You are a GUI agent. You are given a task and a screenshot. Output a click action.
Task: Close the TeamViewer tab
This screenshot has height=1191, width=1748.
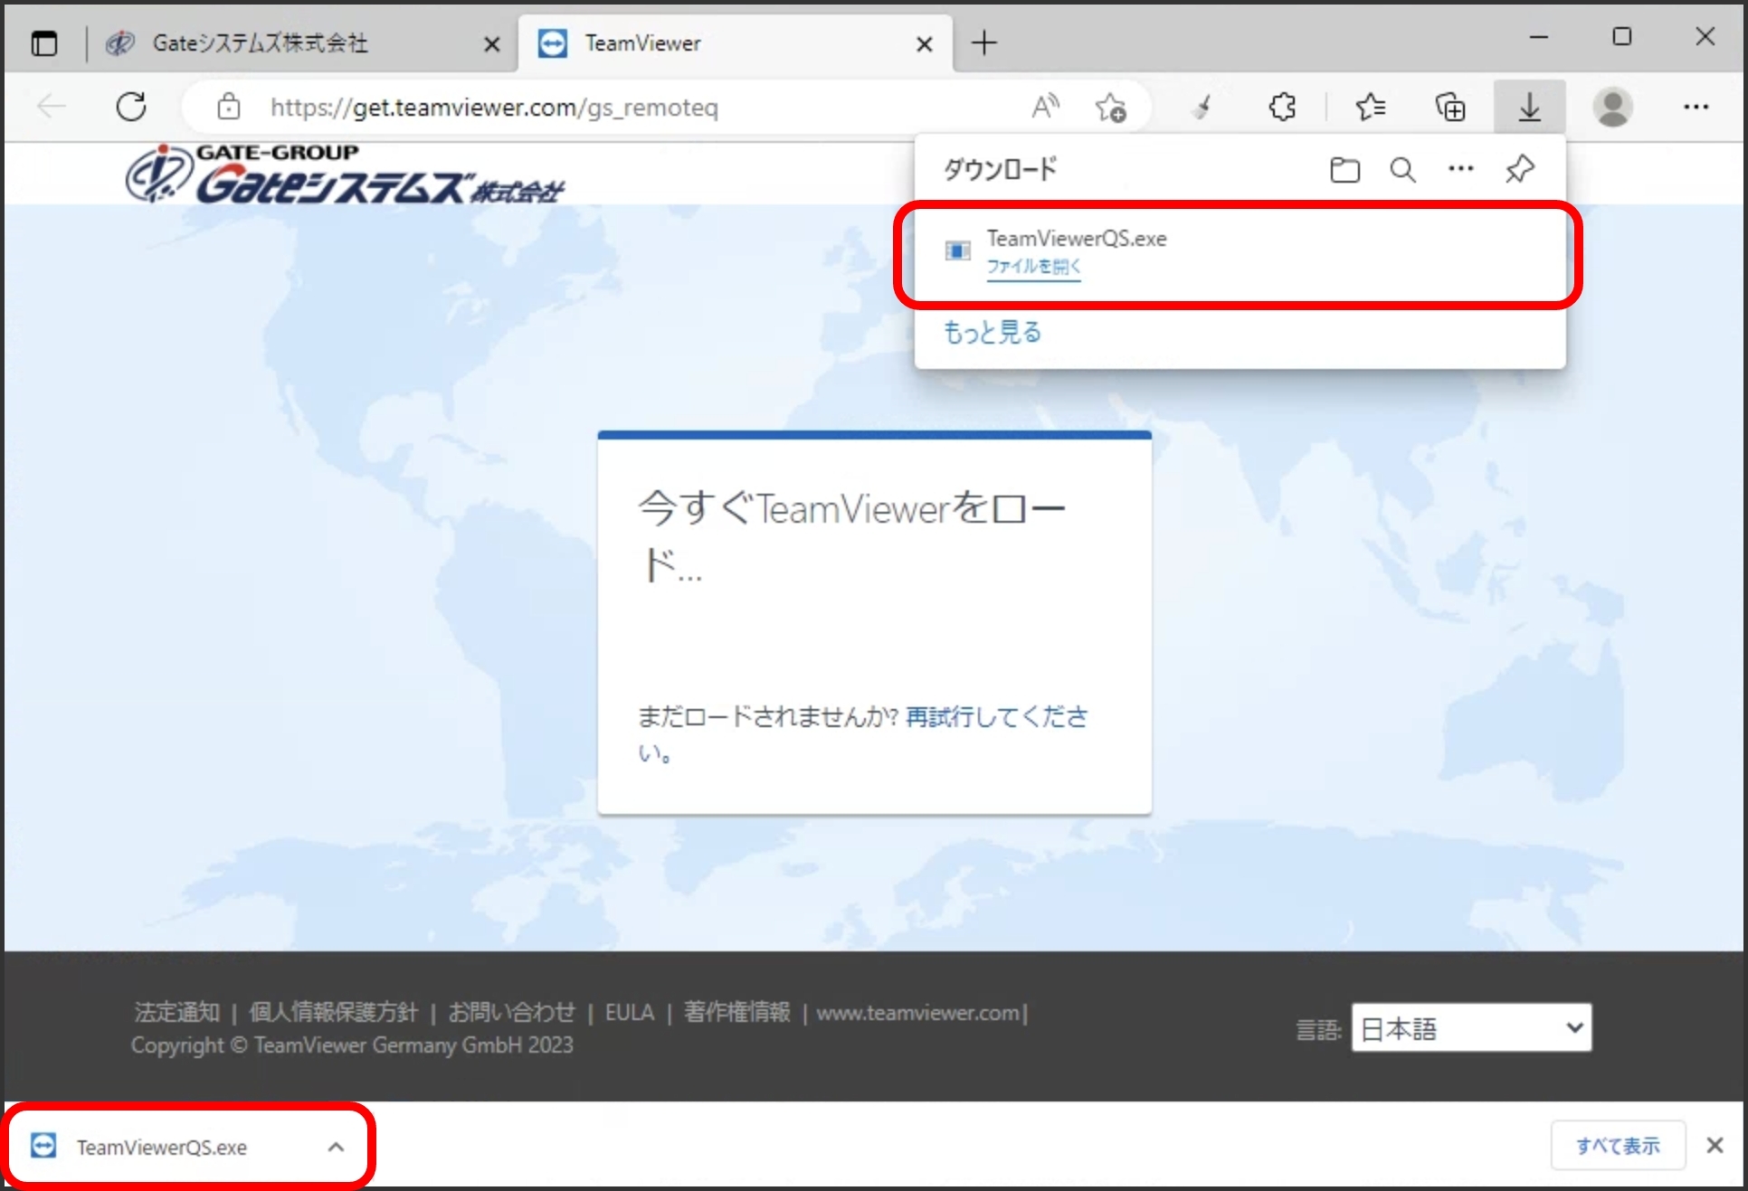[x=924, y=43]
